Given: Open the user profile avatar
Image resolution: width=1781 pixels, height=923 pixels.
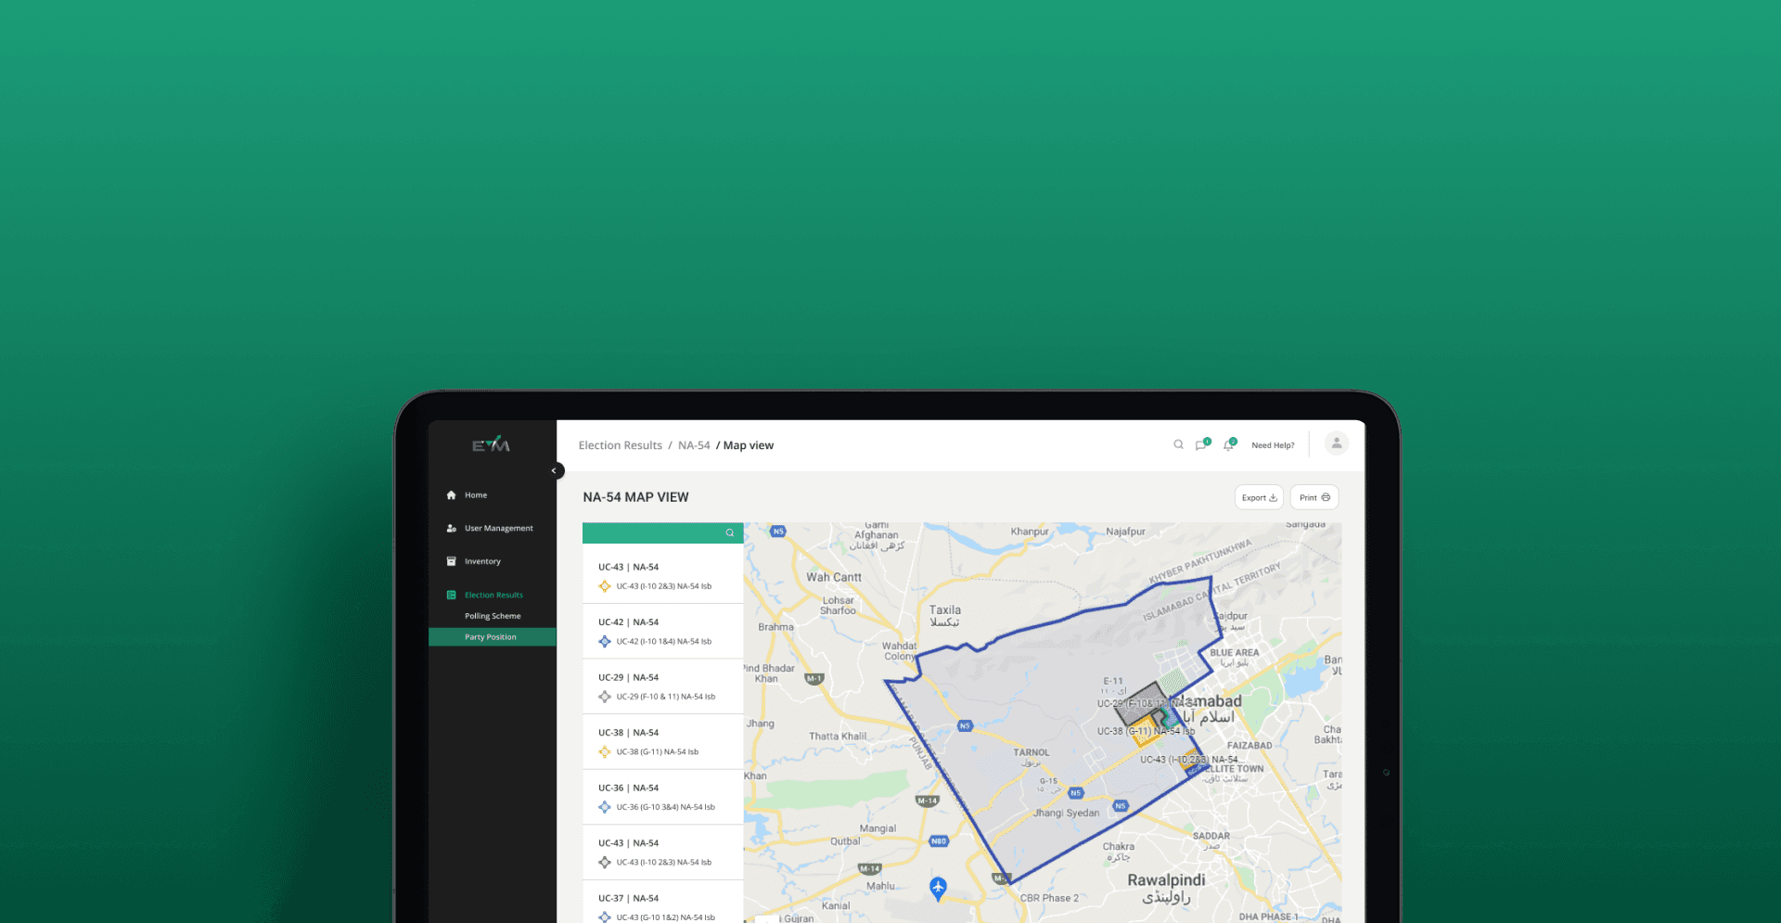Looking at the screenshot, I should [x=1337, y=443].
